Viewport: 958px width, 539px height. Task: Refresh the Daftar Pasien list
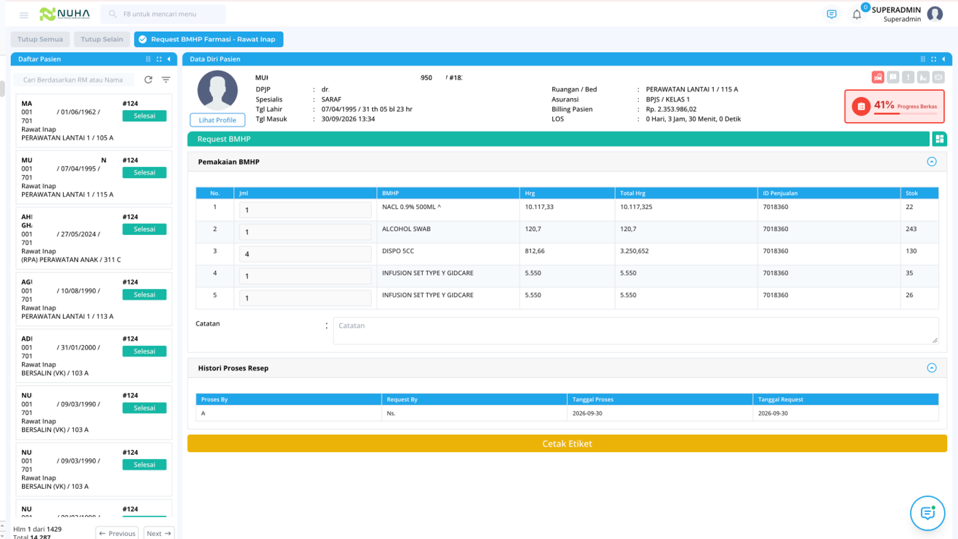coord(148,80)
